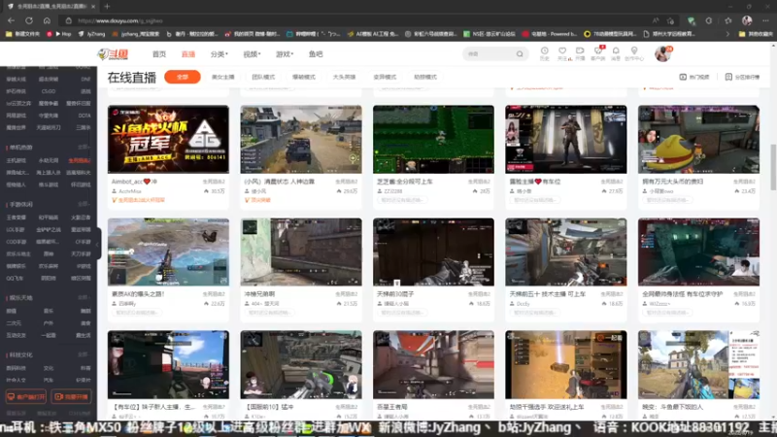
Task: Open the highlighted 生死狙击2 sidebar link
Action: 80,160
